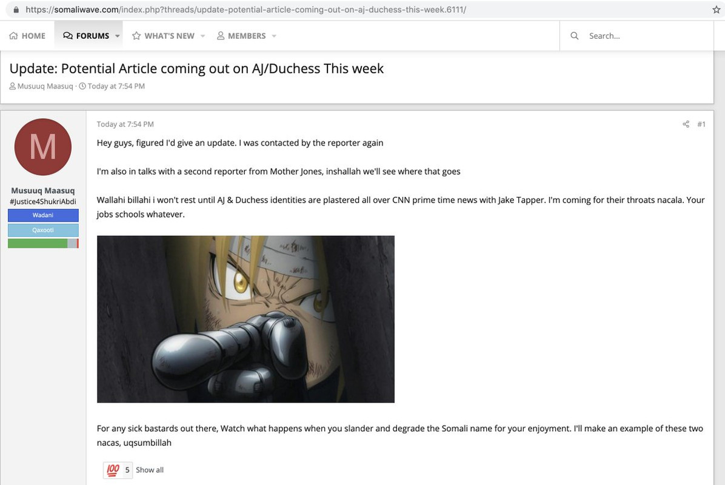The height and width of the screenshot is (485, 725).
Task: Click the bookmark star in address bar
Action: (717, 10)
